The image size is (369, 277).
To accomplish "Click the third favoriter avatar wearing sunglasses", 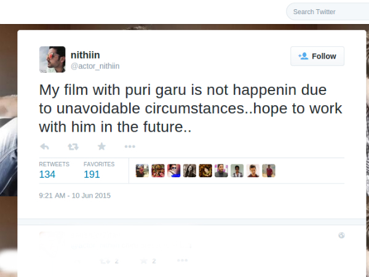I will [173, 171].
